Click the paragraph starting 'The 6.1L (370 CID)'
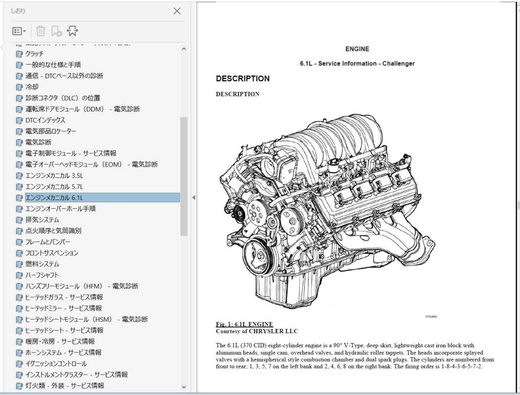520x395 pixels. [x=355, y=356]
